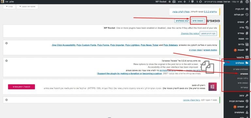Open Theme Builder "בילדר תבנית" submenu

[x=243, y=78]
